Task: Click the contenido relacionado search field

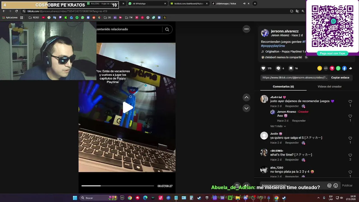Action: tap(129, 29)
